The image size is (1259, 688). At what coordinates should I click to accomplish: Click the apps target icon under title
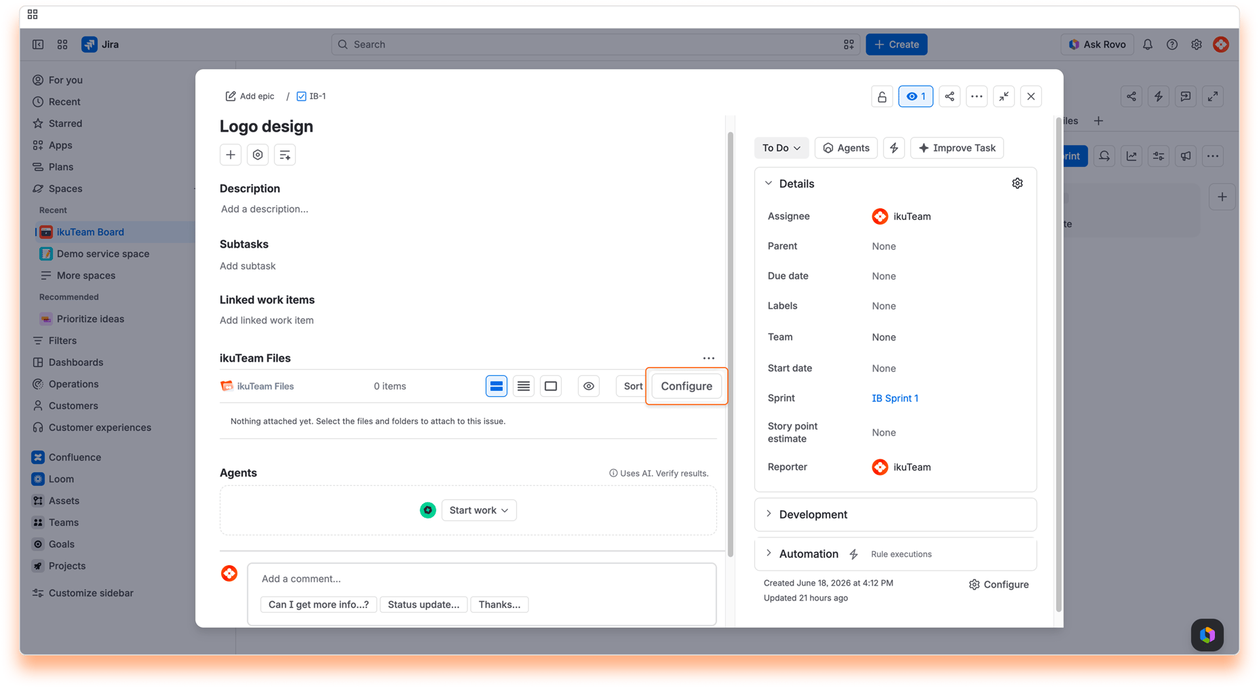click(x=258, y=155)
